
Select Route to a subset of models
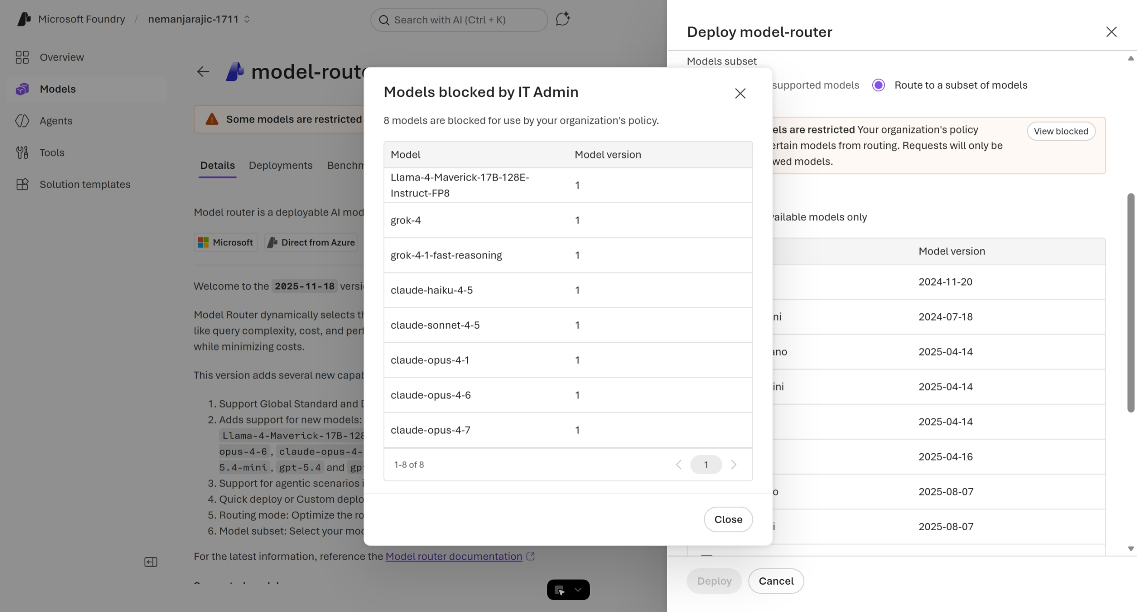(x=878, y=85)
